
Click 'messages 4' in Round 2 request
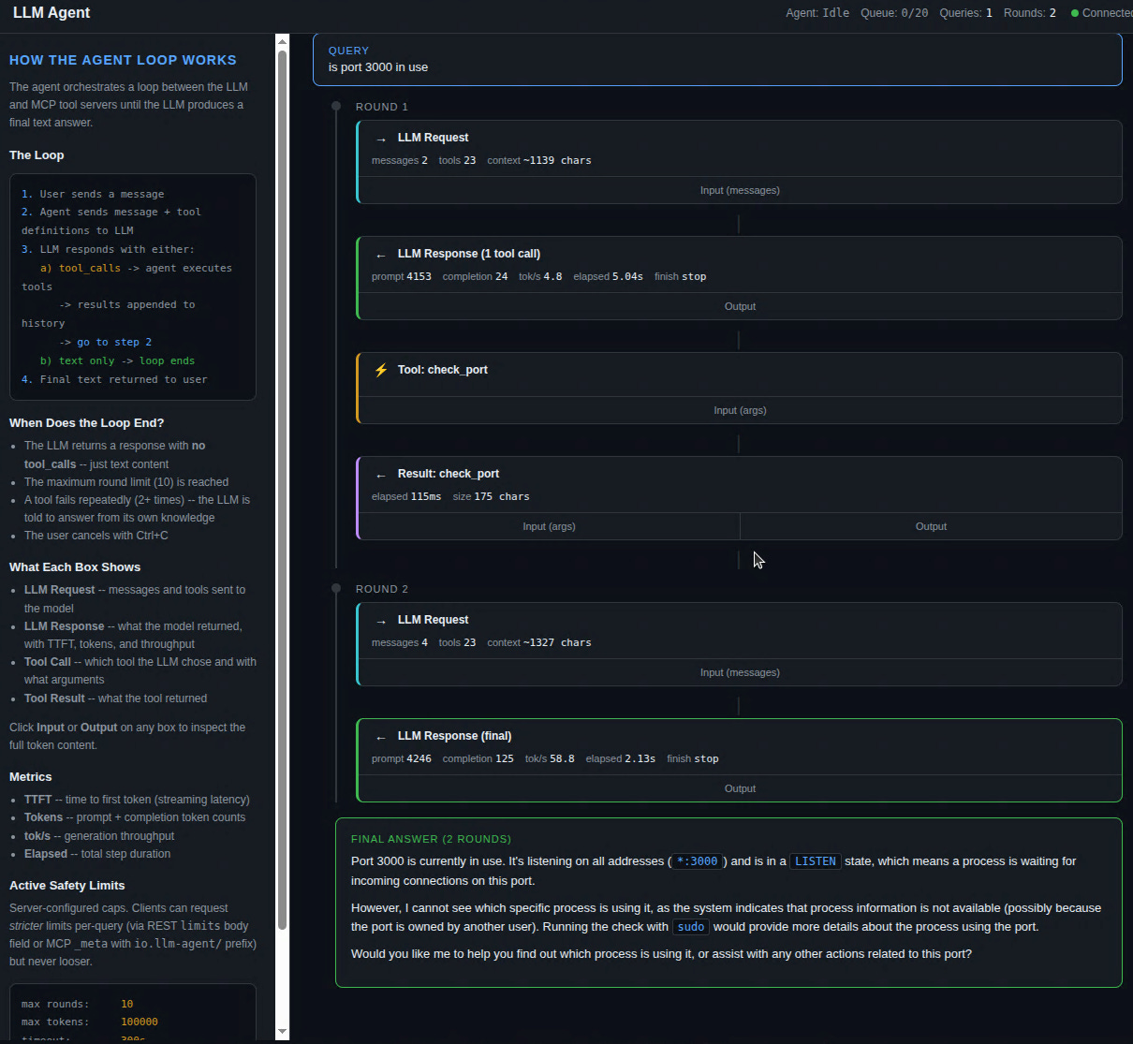click(x=400, y=642)
